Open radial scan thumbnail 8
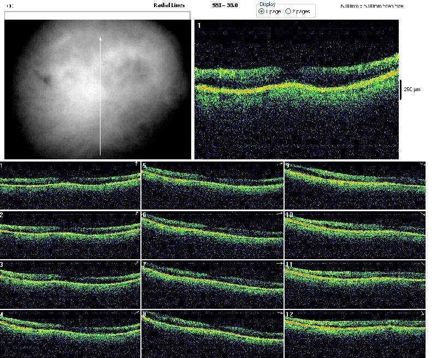The image size is (437, 358). tap(212, 334)
